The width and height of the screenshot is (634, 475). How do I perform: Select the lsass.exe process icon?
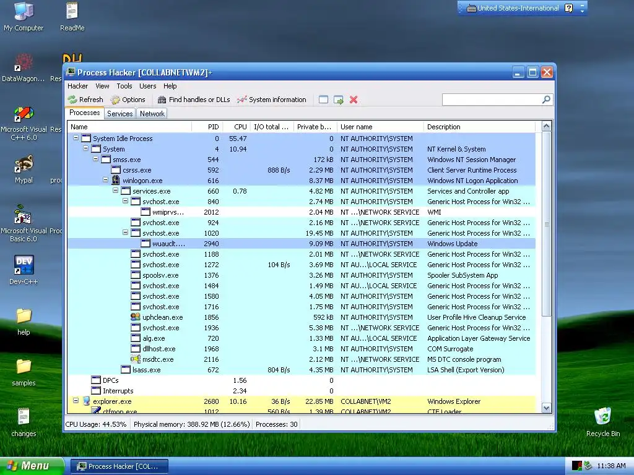pos(126,370)
